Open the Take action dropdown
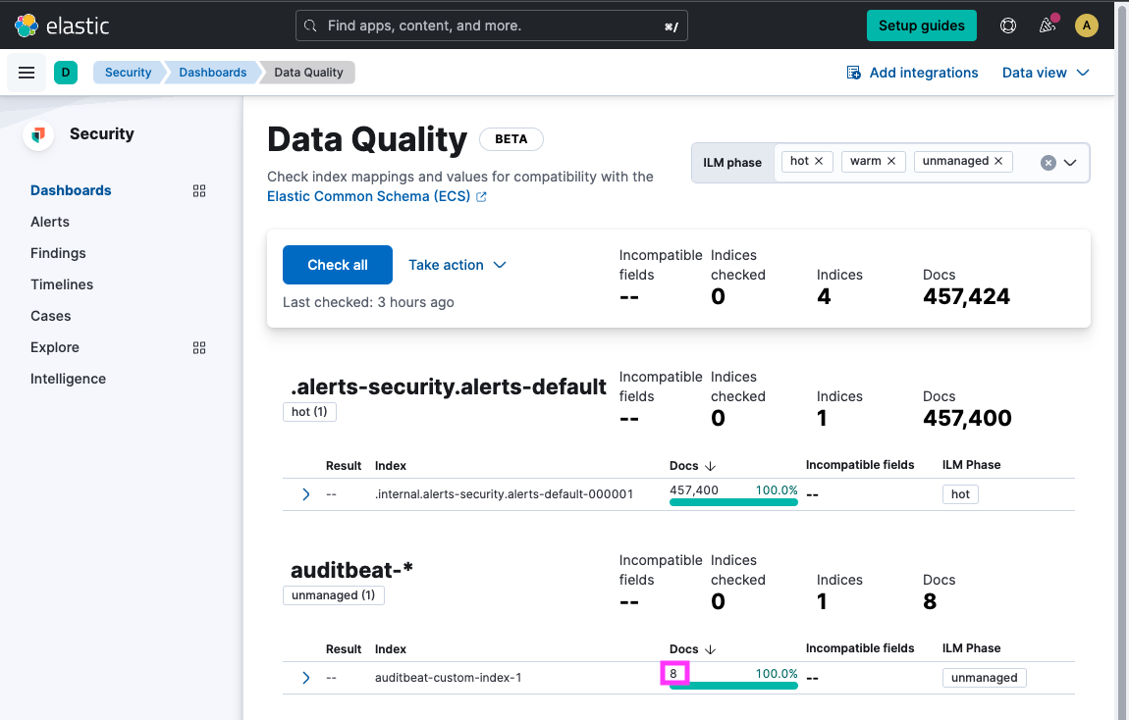 point(457,265)
